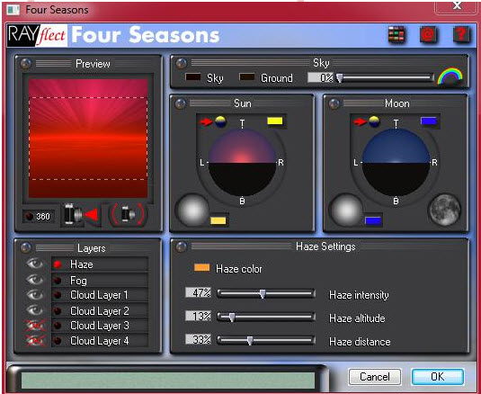The height and width of the screenshot is (394, 481).
Task: Select Cloud Layer 3 row
Action: click(x=100, y=326)
